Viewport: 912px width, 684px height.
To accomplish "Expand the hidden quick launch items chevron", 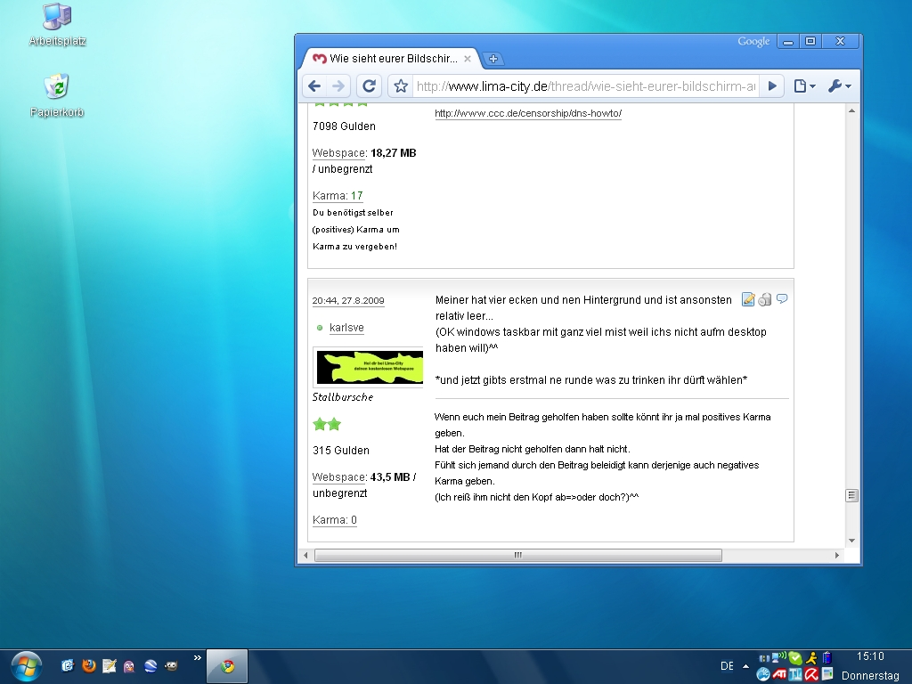I will click(x=198, y=659).
